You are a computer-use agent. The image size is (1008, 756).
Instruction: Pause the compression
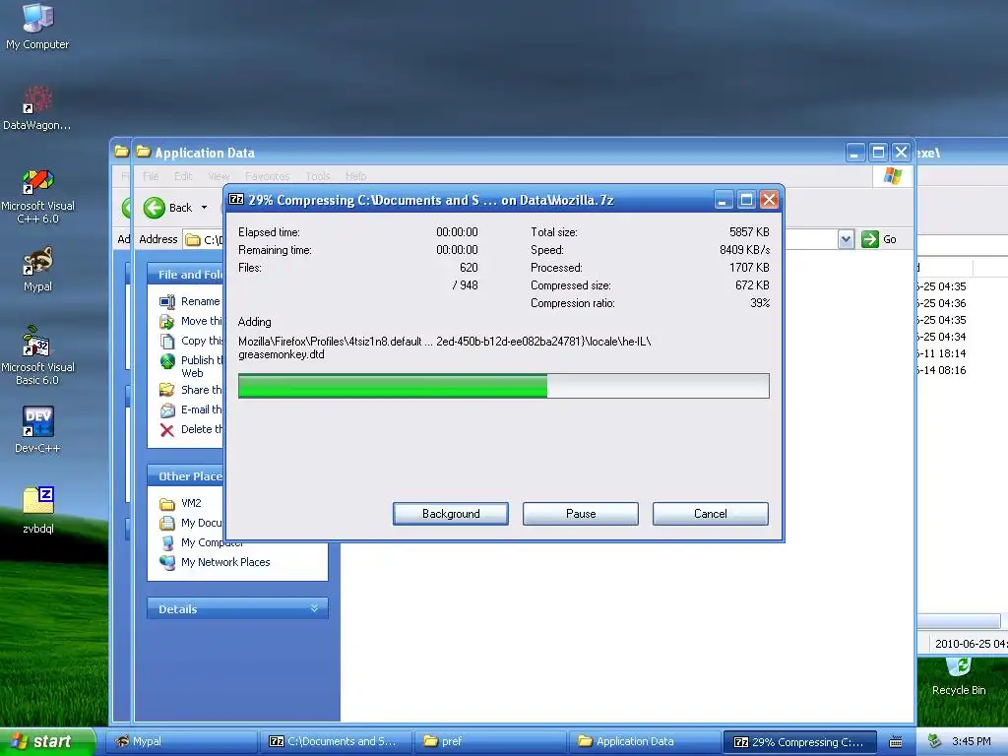[581, 514]
